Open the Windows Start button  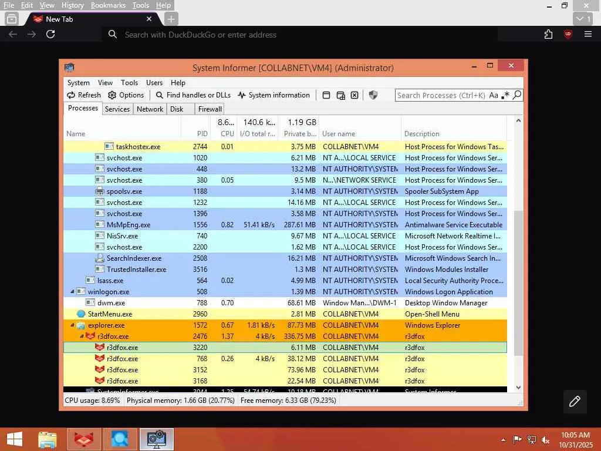tap(15, 439)
